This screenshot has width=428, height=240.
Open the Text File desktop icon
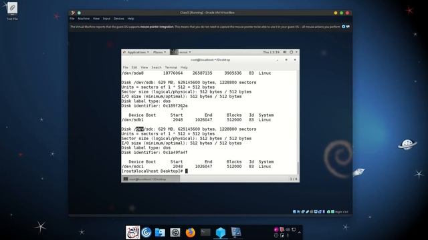[x=12, y=11]
